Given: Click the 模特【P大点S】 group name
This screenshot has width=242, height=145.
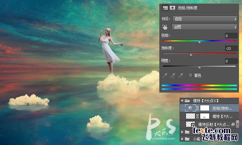Looking at the screenshot, I should coord(206,101).
